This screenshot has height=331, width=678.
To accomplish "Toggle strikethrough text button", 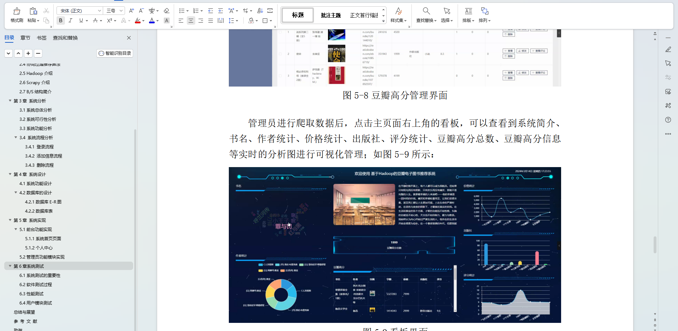I will [95, 20].
